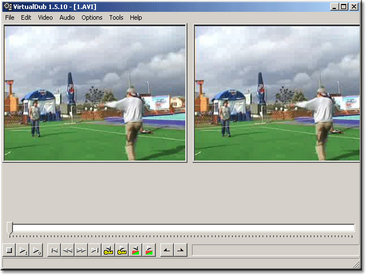Set the selection start mark-in
The width and height of the screenshot is (367, 276).
(167, 250)
